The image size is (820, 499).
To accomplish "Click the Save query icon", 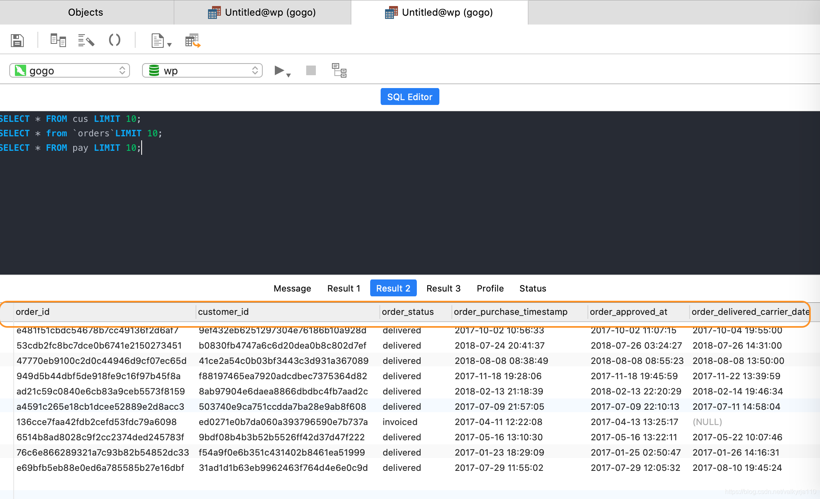I will coord(17,40).
